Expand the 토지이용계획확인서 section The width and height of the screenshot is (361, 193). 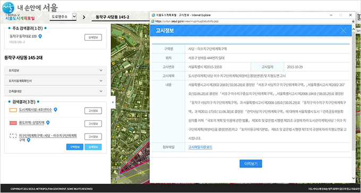pyautogui.click(x=56, y=81)
